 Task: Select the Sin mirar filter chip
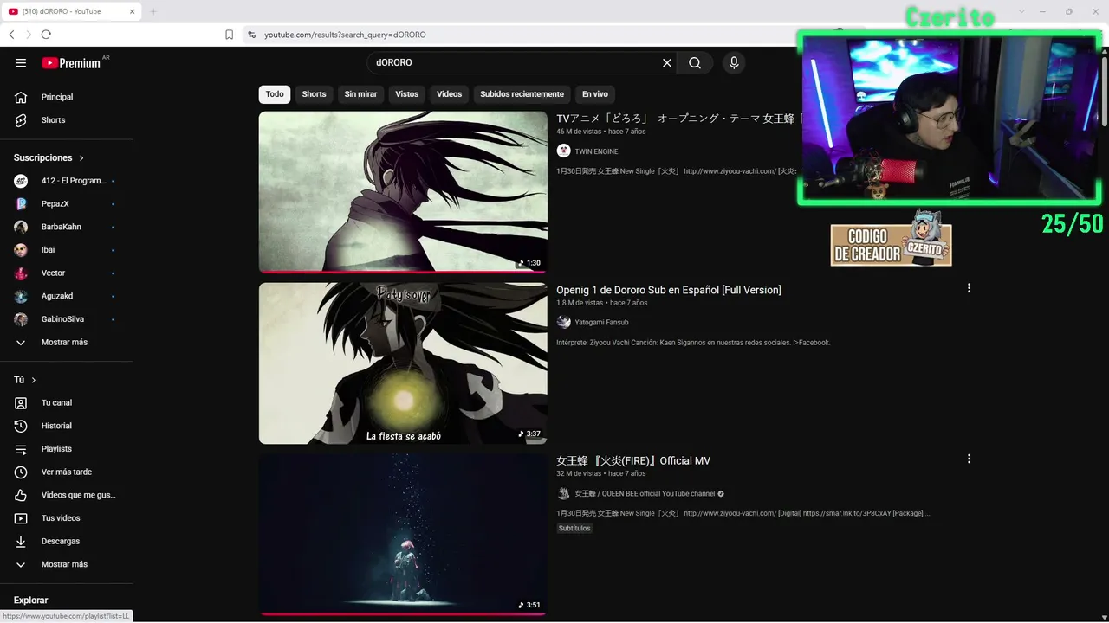[360, 94]
